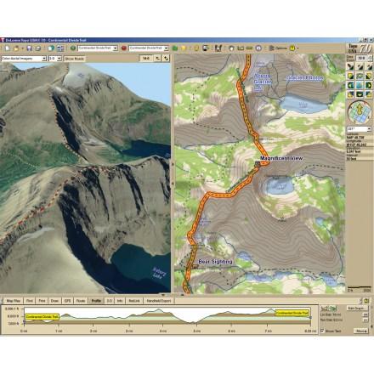Click the Show Roads button
The width and height of the screenshot is (374, 374).
(75, 59)
